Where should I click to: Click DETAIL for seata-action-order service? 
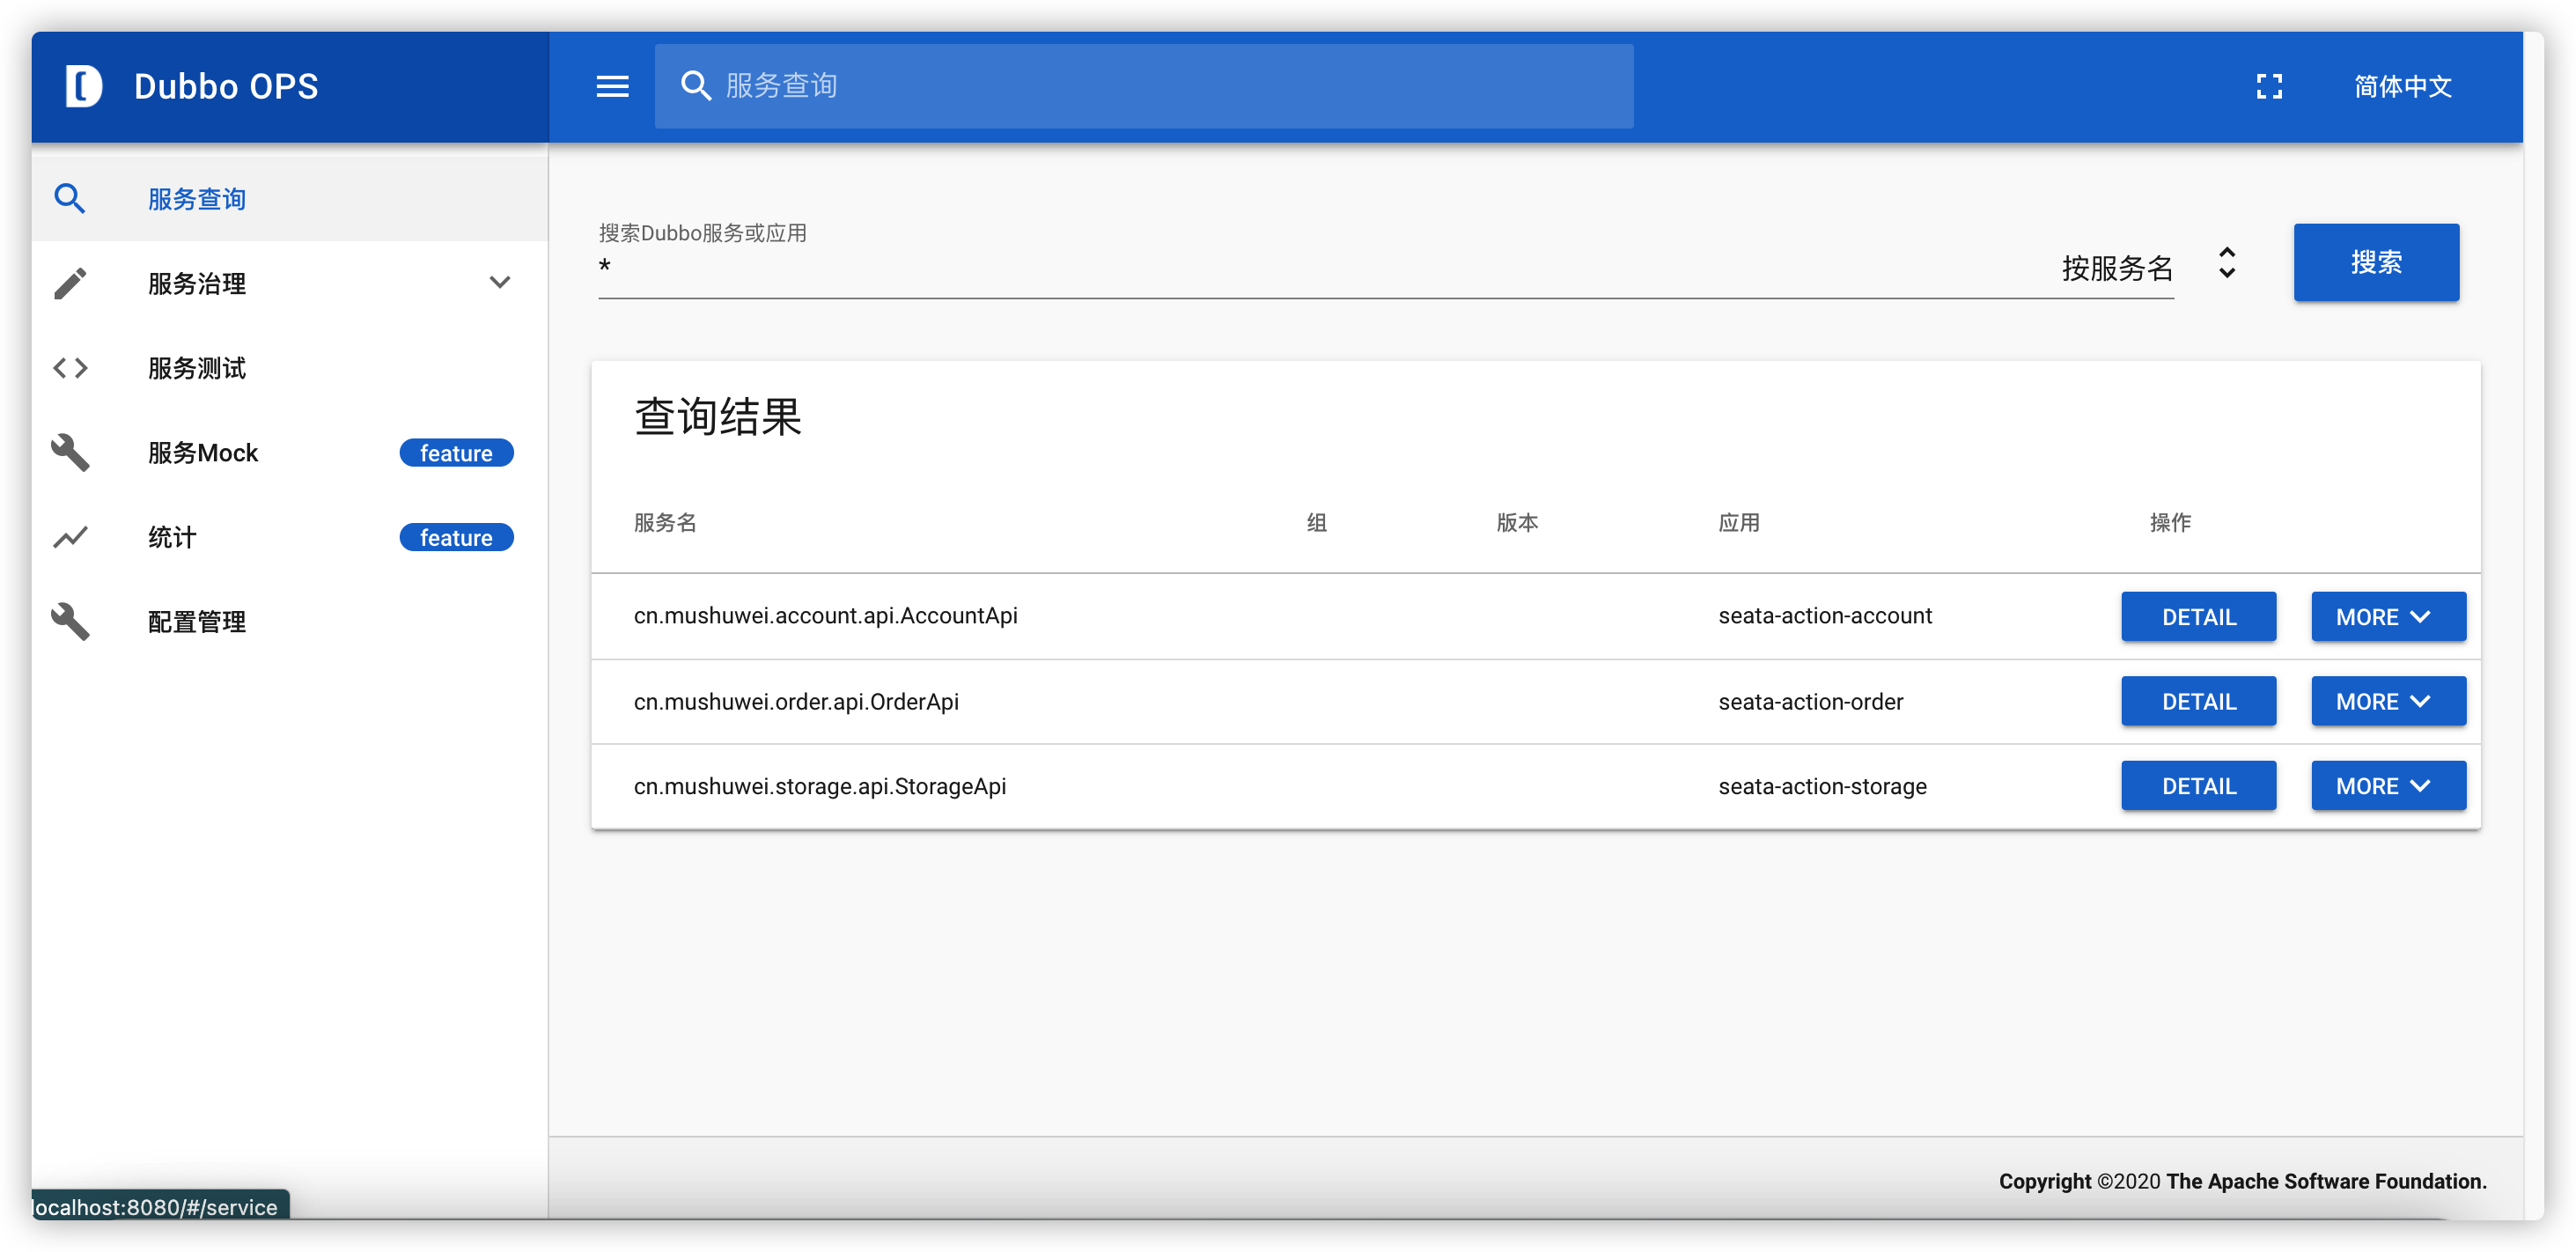pyautogui.click(x=2197, y=701)
